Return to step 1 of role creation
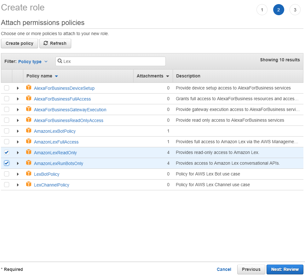The width and height of the screenshot is (305, 275). [x=262, y=9]
